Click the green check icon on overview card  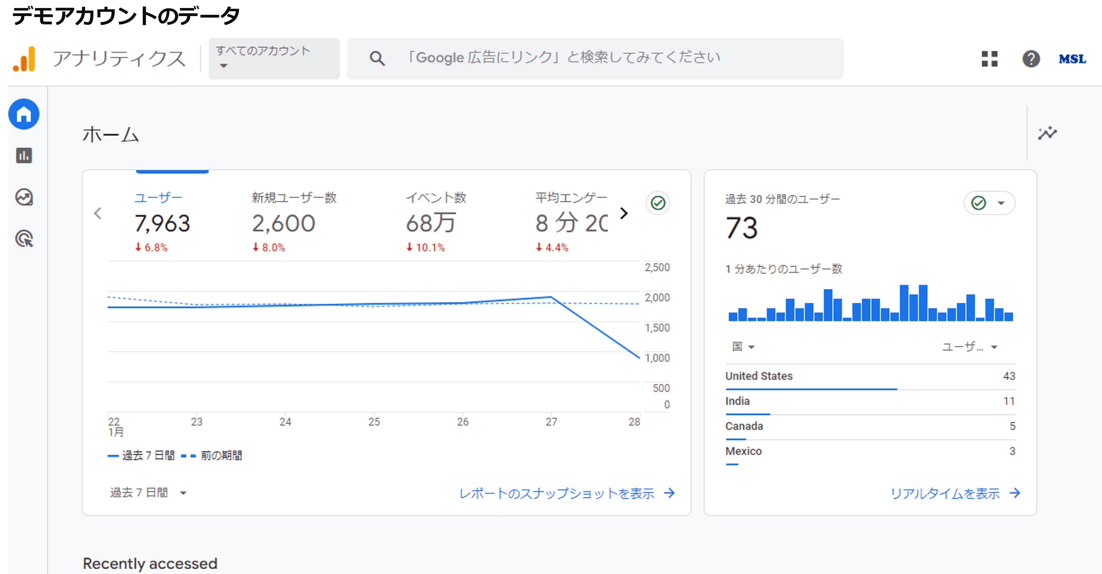pyautogui.click(x=657, y=203)
